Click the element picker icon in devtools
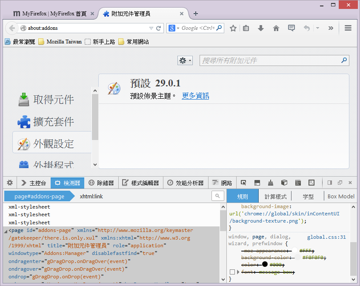 tap(243, 183)
